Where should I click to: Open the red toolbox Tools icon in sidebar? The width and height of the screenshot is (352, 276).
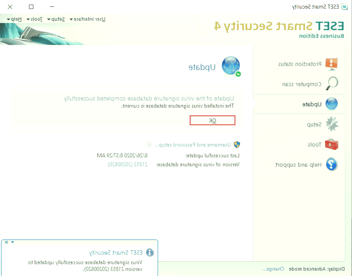coord(332,144)
